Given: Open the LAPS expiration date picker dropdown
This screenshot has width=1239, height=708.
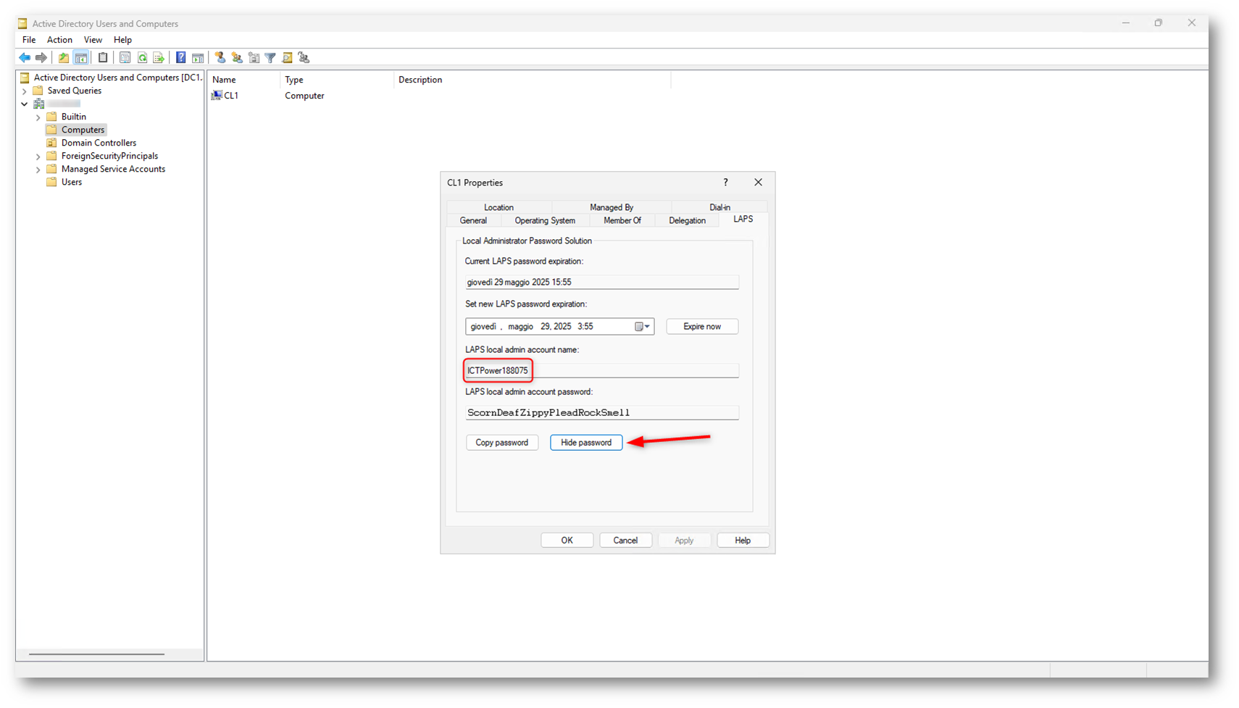Looking at the screenshot, I should click(x=643, y=327).
